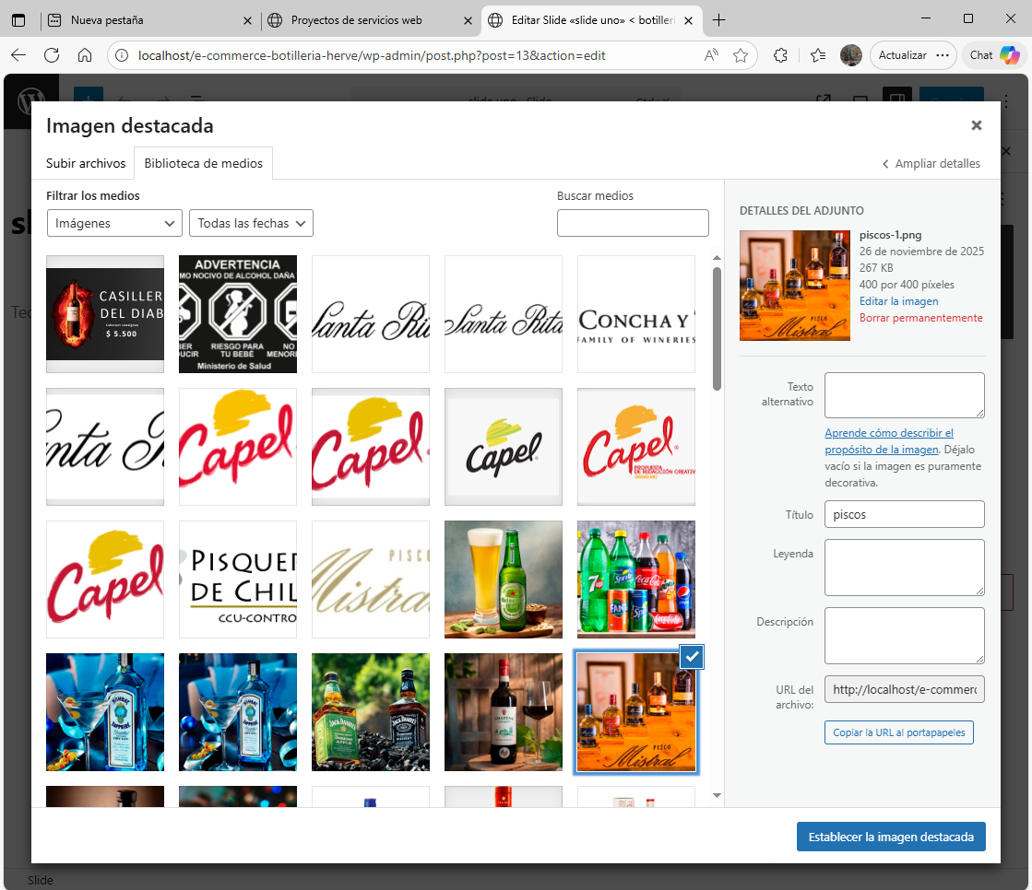Click the media library scrollbar down arrow
1032x890 pixels.
coord(717,795)
